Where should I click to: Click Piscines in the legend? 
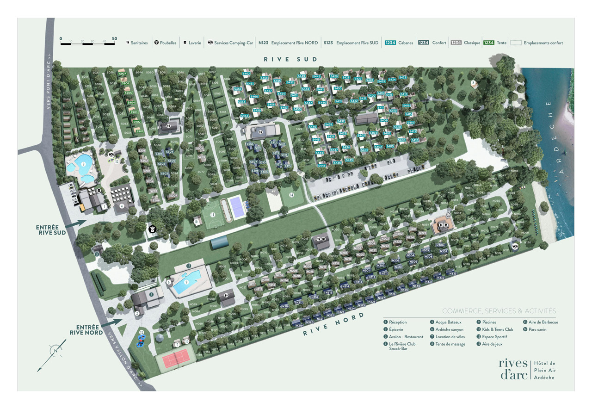tap(486, 322)
